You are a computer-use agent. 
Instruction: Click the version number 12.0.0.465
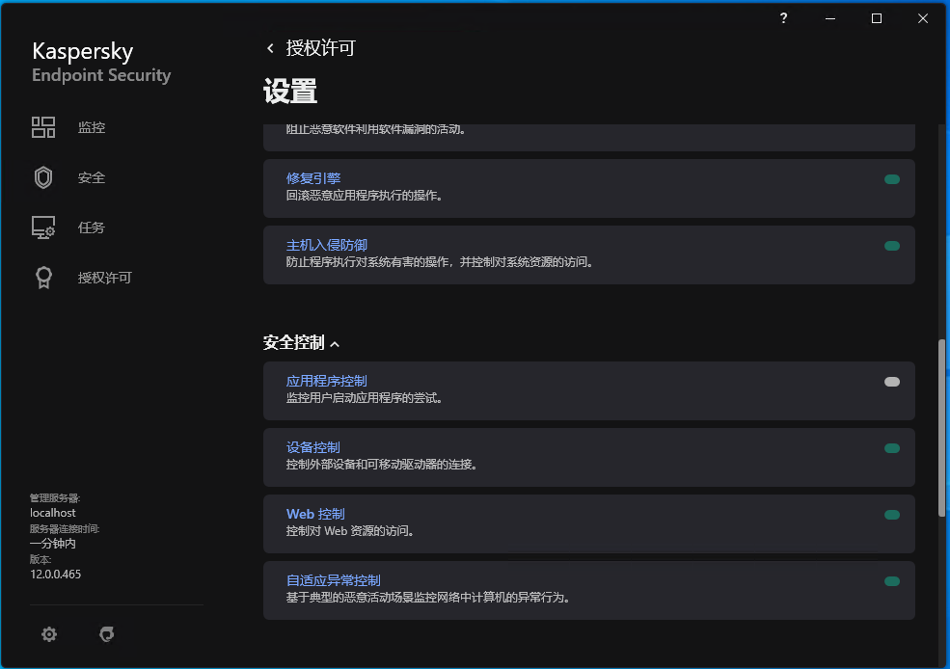55,574
